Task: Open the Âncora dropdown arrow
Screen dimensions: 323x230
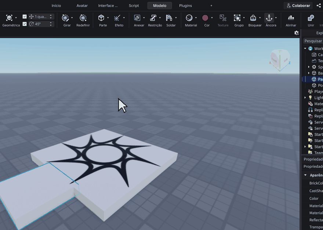Action: click(x=276, y=18)
